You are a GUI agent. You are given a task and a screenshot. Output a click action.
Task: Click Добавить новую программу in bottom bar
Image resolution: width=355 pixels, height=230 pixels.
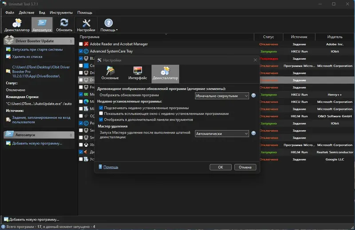pyautogui.click(x=34, y=219)
